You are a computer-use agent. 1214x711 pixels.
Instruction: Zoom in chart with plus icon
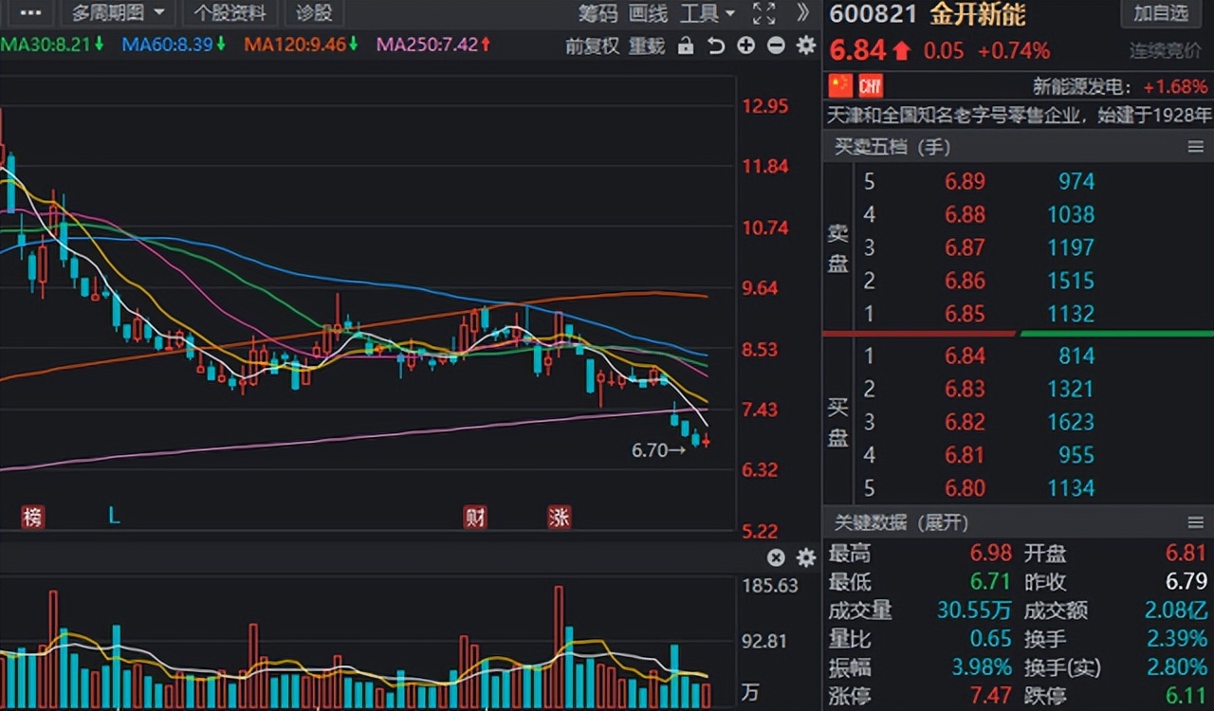[x=746, y=46]
